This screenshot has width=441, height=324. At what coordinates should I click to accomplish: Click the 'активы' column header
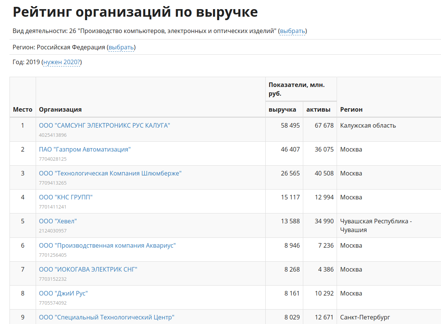[x=318, y=109]
